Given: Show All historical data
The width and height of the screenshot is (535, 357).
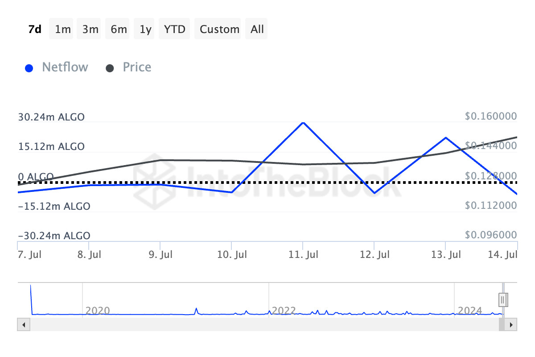Looking at the screenshot, I should (x=257, y=29).
